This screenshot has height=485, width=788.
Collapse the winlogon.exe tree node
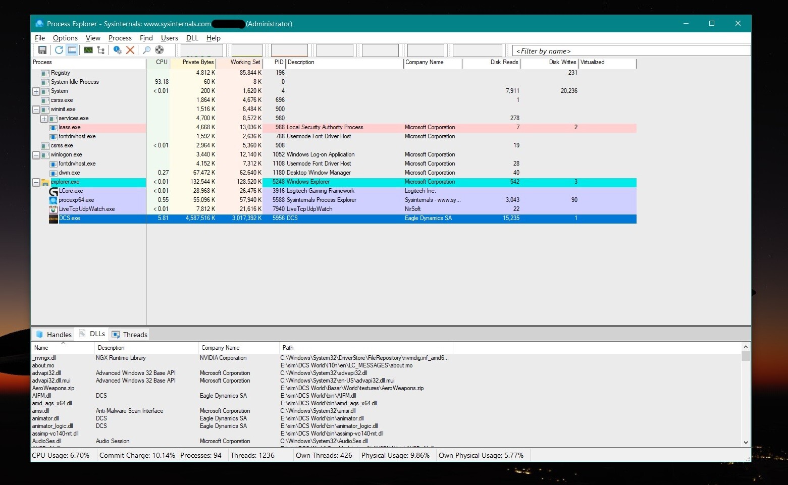[x=36, y=155]
